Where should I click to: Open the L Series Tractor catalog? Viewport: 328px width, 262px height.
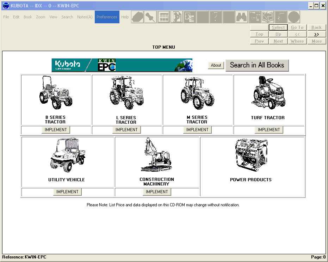[127, 100]
